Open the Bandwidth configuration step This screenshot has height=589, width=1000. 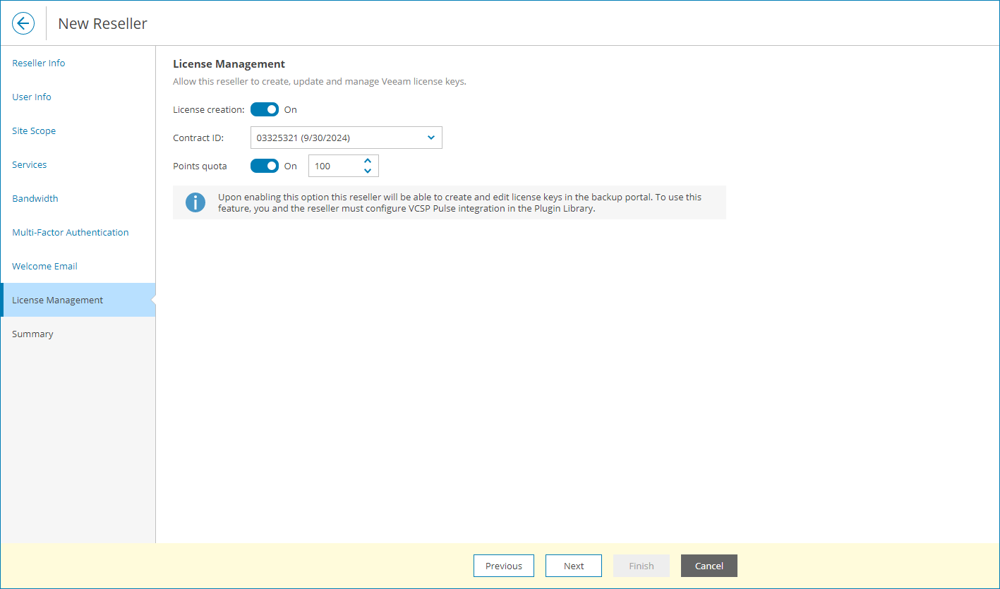35,198
